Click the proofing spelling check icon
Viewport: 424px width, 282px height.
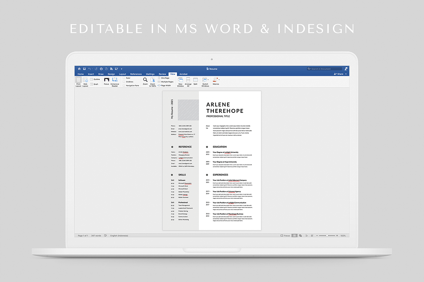105,235
